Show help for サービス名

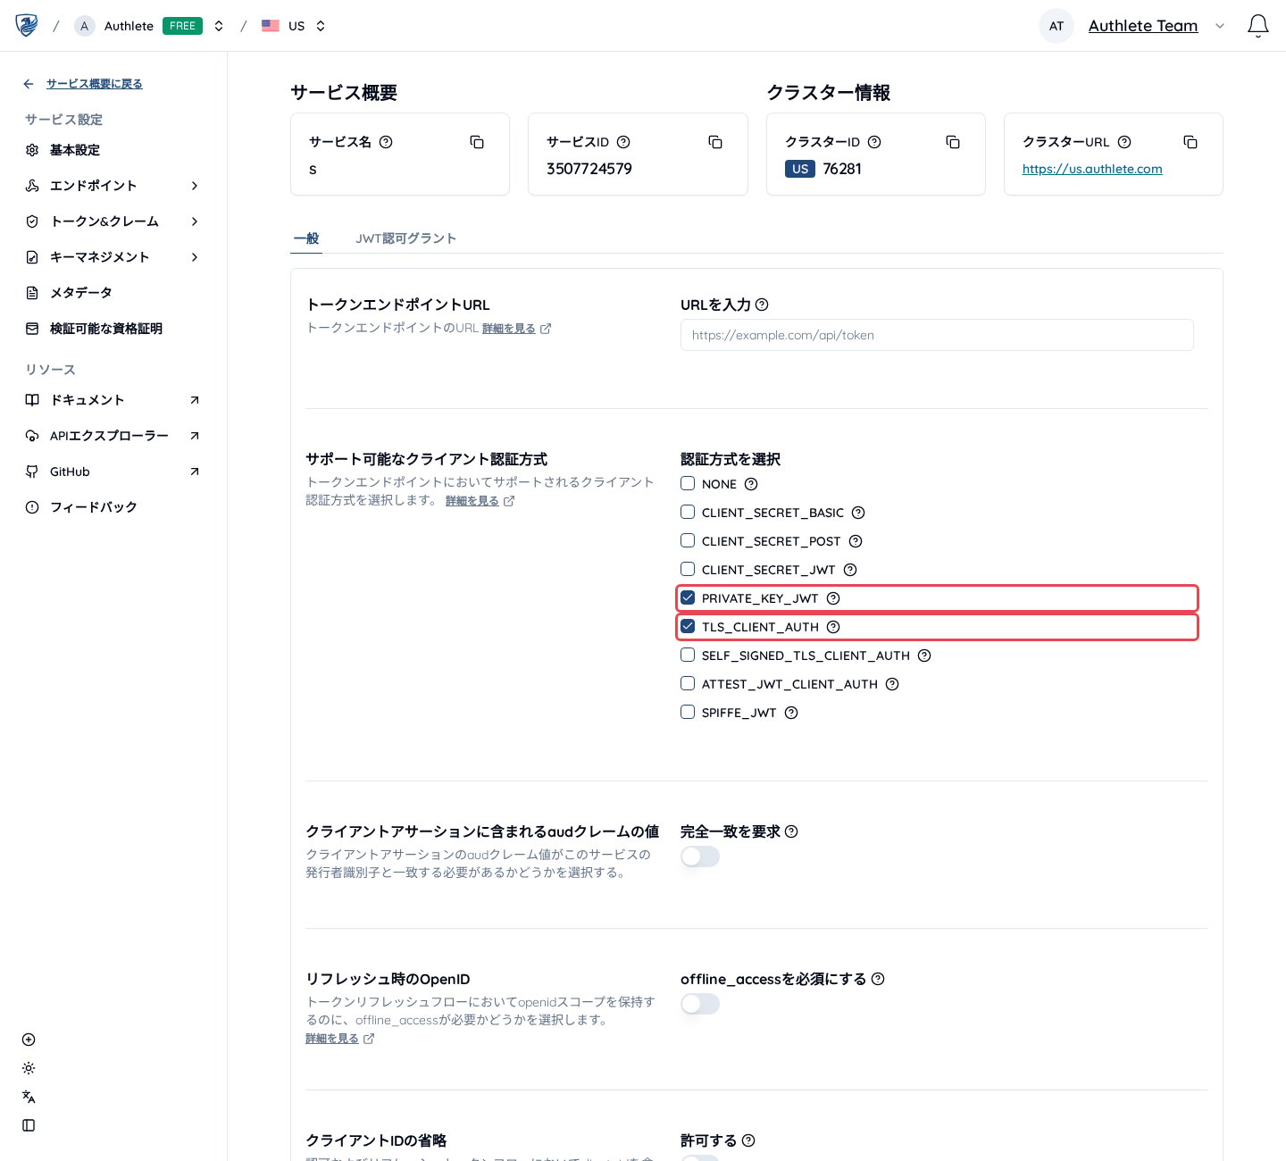(386, 142)
